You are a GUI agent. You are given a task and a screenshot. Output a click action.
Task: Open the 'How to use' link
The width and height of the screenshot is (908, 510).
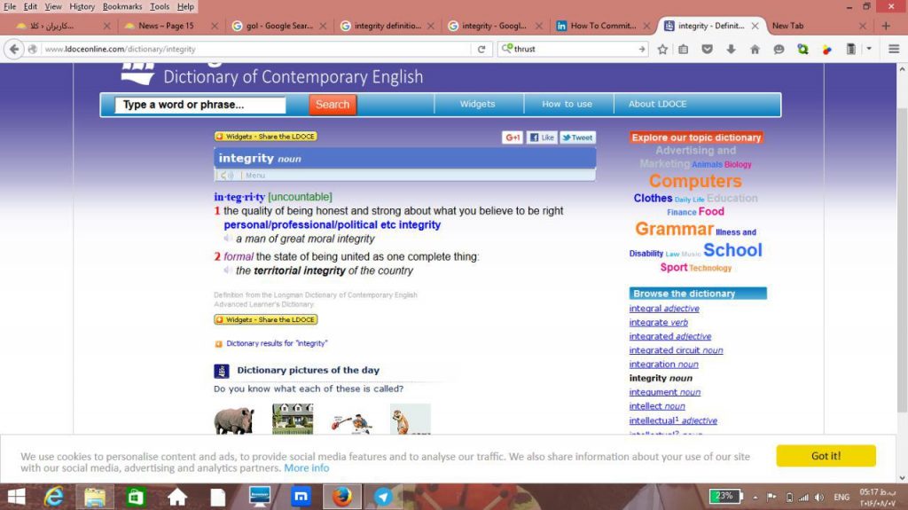click(567, 104)
